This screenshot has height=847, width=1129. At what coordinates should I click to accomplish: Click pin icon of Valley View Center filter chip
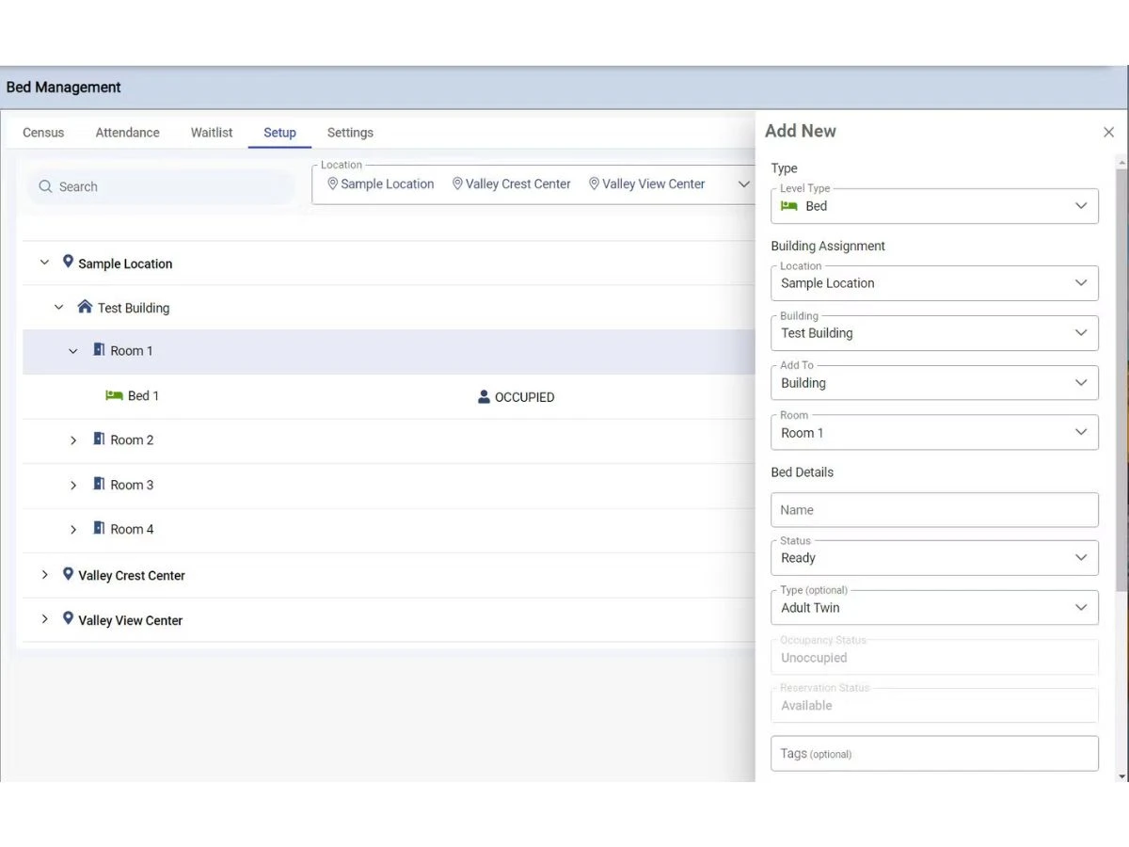point(594,184)
